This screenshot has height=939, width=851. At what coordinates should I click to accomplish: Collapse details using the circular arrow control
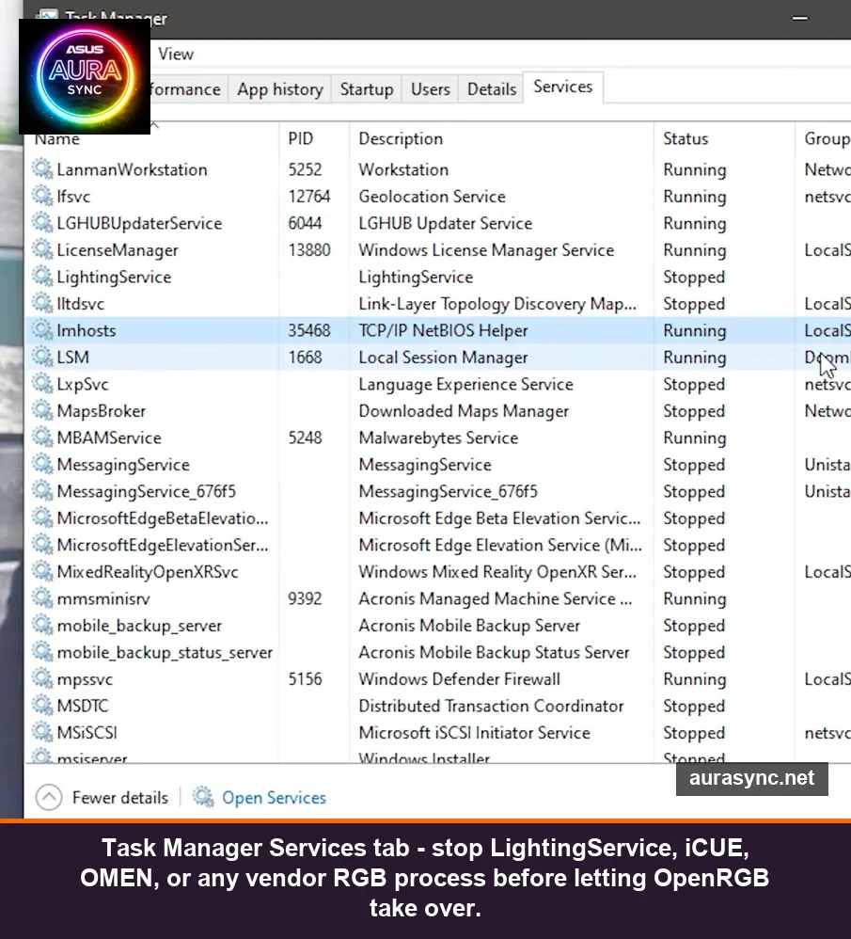click(50, 797)
